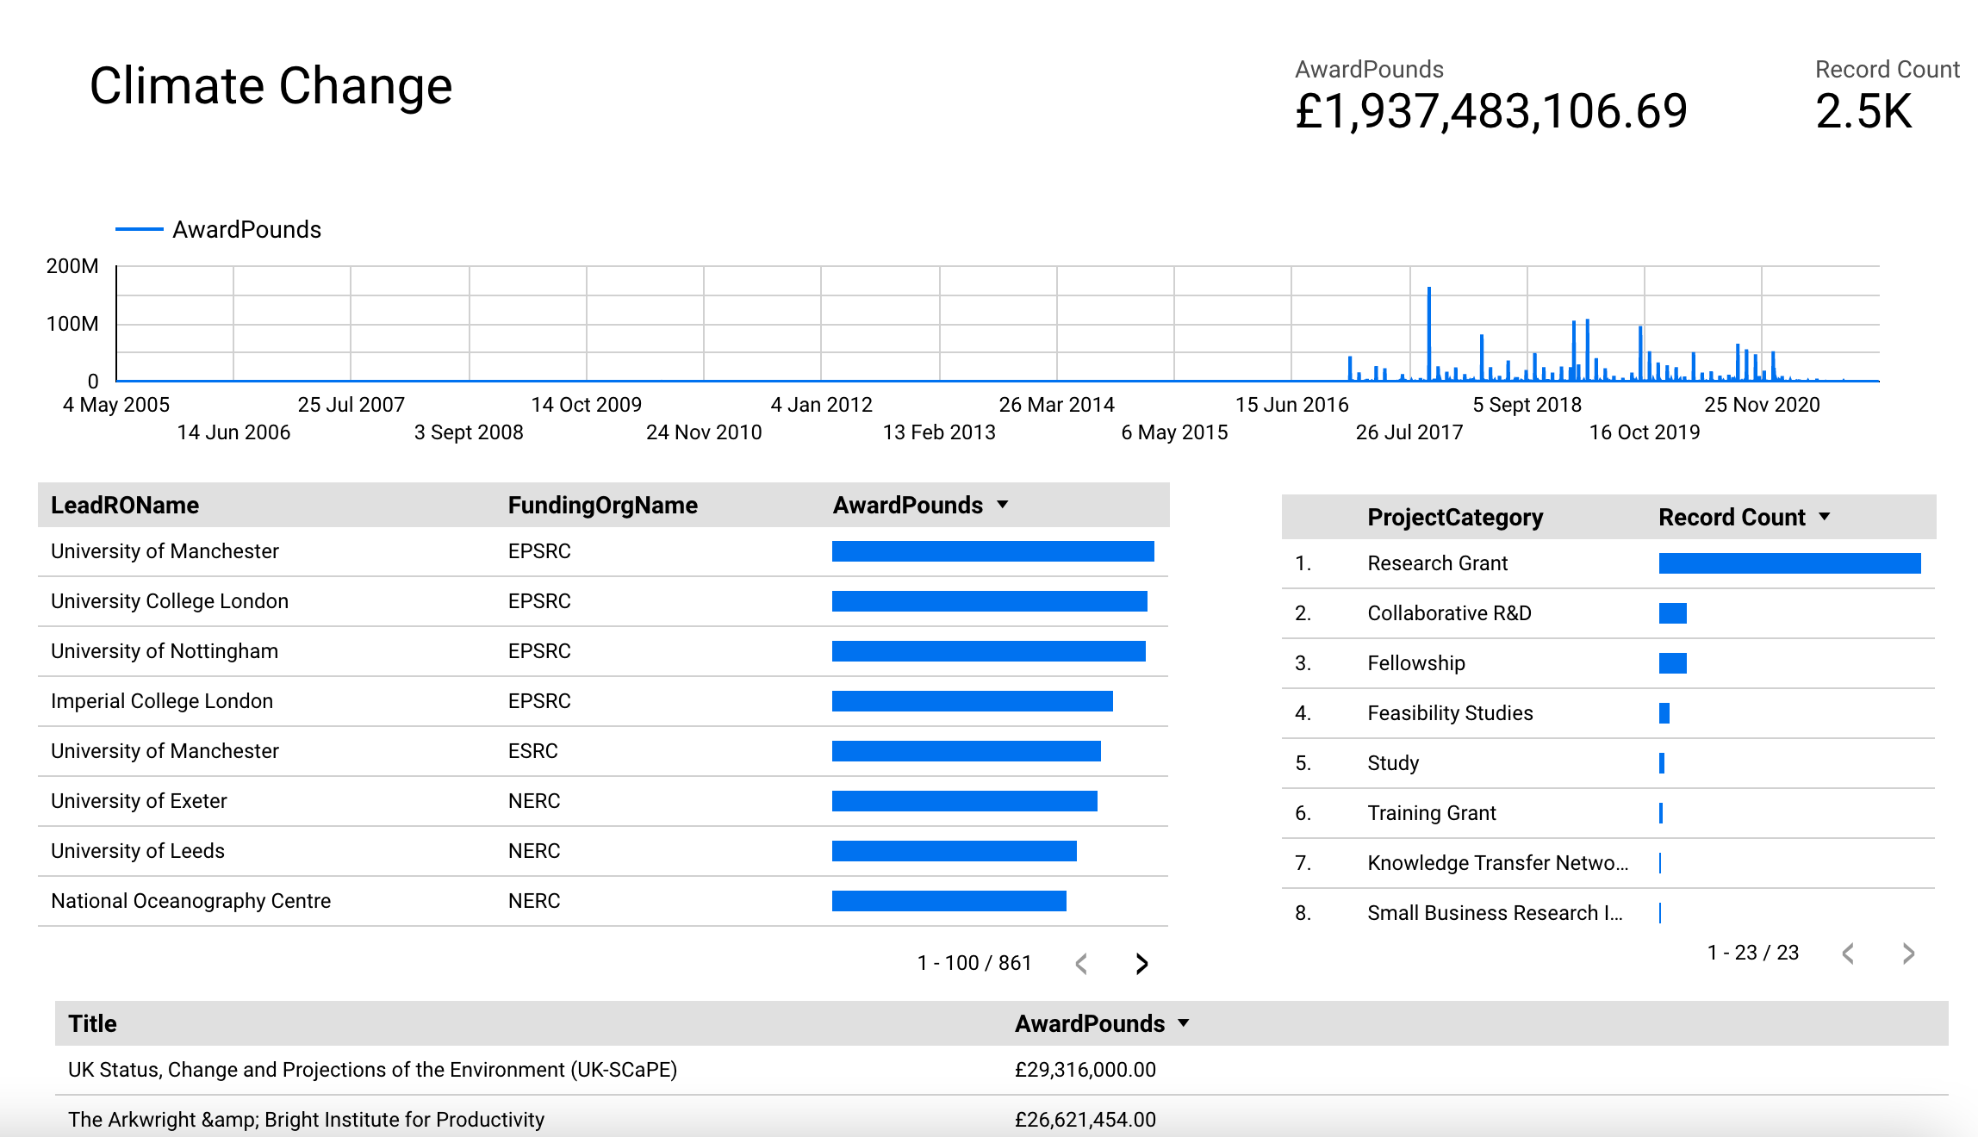
Task: Go to previous page of LeadRO table
Action: (1082, 964)
